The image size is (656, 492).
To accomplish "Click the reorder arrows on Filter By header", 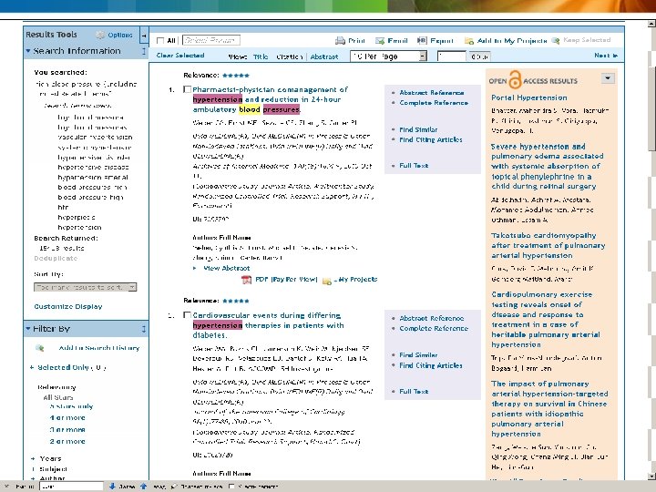I will [144, 329].
